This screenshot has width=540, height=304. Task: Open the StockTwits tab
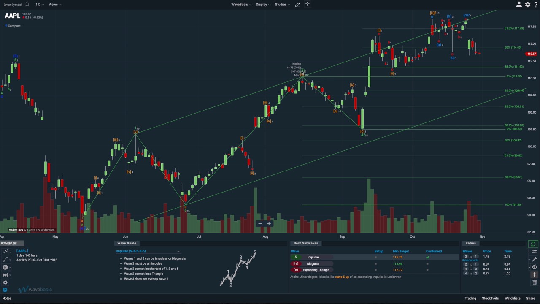pyautogui.click(x=490, y=299)
